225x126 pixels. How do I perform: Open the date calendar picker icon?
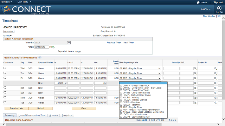click(51, 47)
